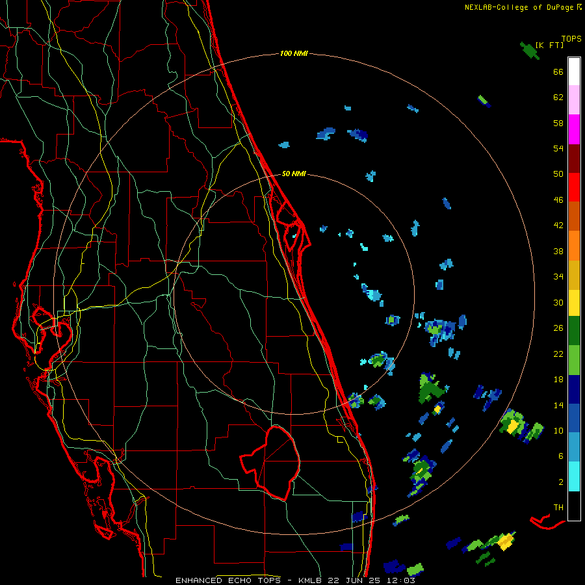Select the "38" value on the scale
The height and width of the screenshot is (585, 585).
tap(558, 251)
